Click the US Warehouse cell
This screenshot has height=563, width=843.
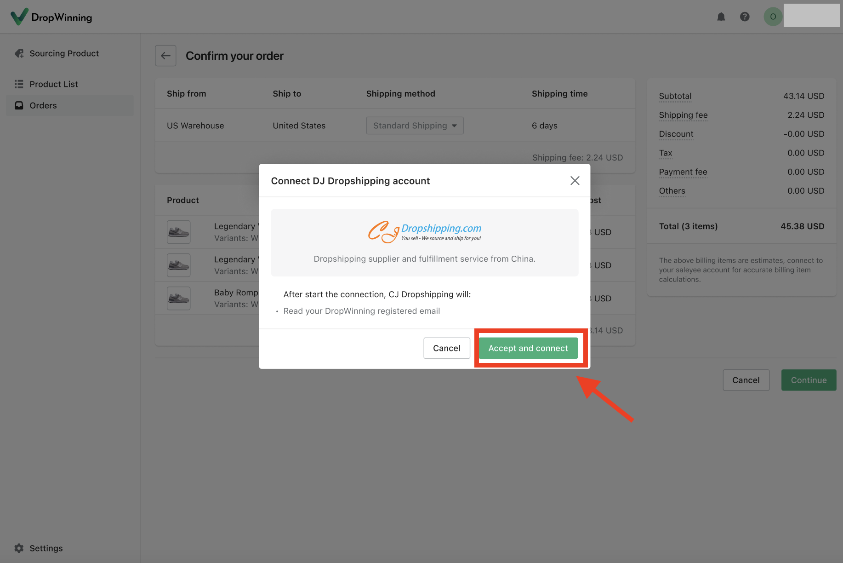pos(195,126)
